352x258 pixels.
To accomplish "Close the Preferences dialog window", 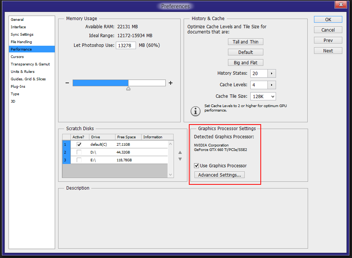I will pos(340,5).
